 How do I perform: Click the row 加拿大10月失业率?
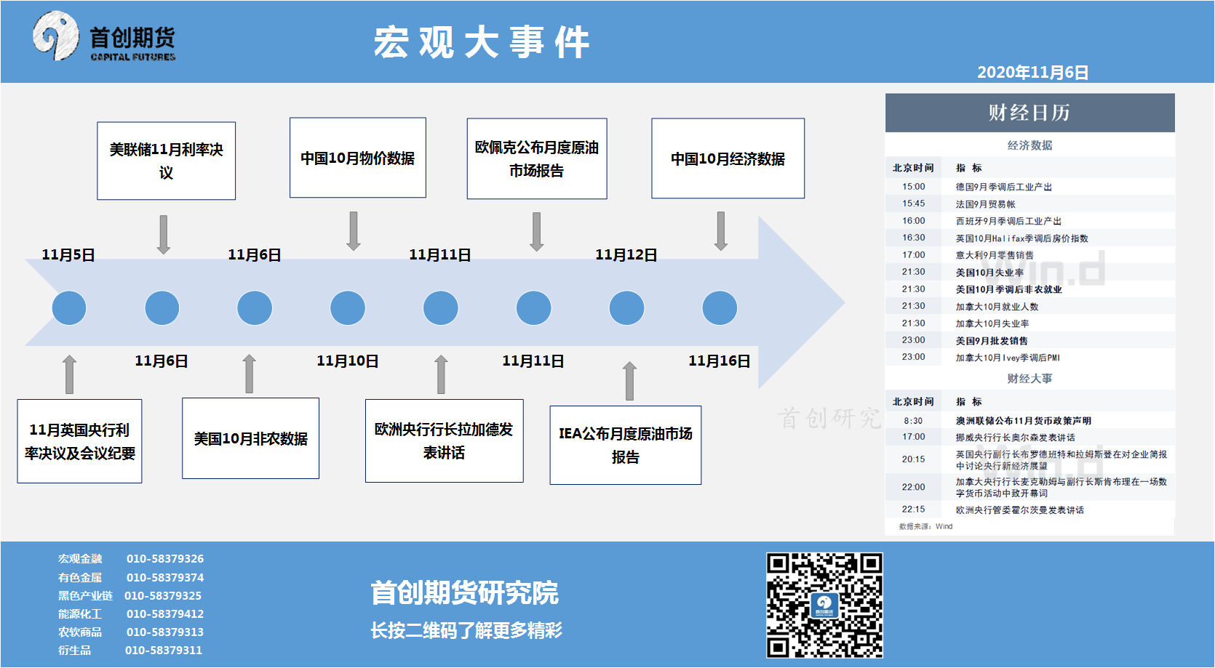pos(1029,323)
